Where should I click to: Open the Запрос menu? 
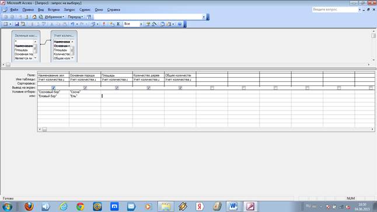pos(69,9)
